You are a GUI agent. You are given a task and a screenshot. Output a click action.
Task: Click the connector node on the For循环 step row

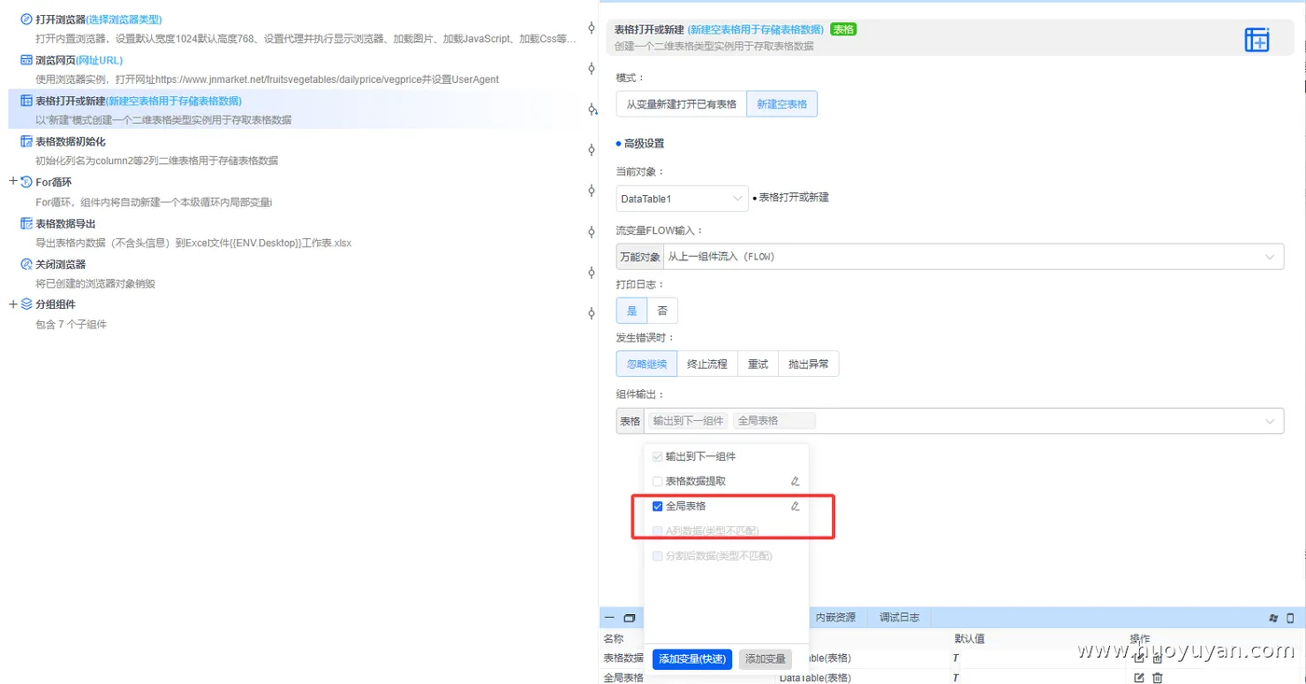point(591,190)
